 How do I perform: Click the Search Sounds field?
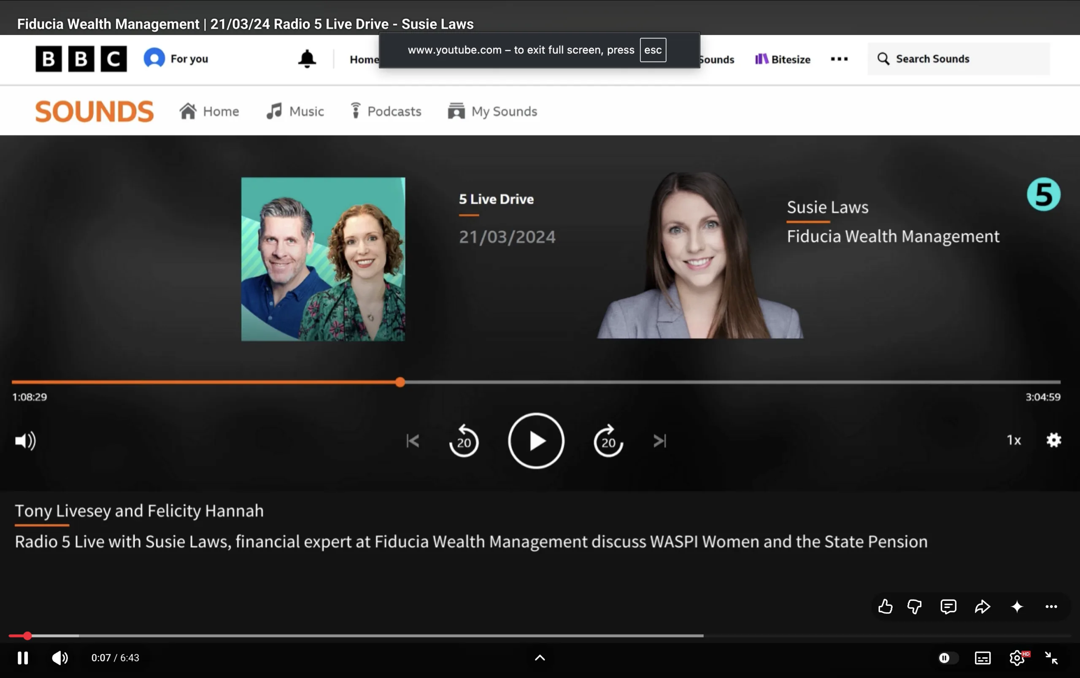point(958,59)
